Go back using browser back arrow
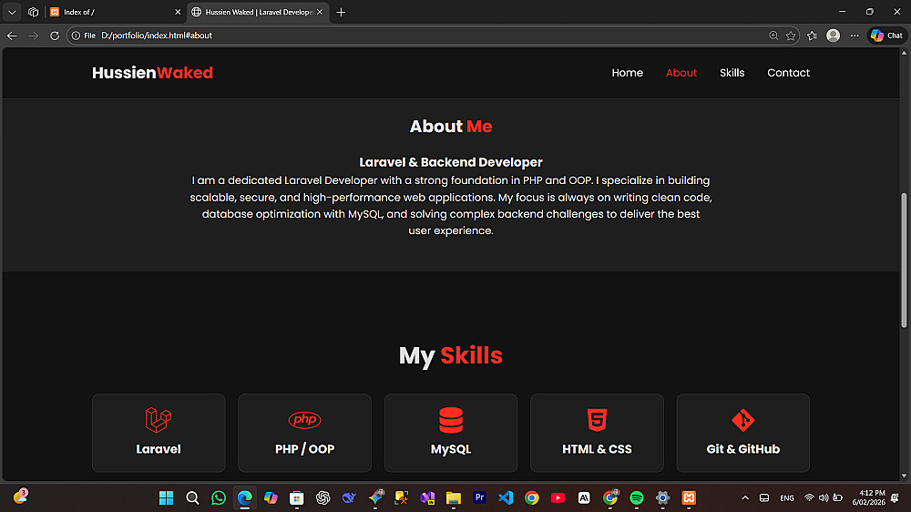Viewport: 911px width, 512px height. coord(12,36)
